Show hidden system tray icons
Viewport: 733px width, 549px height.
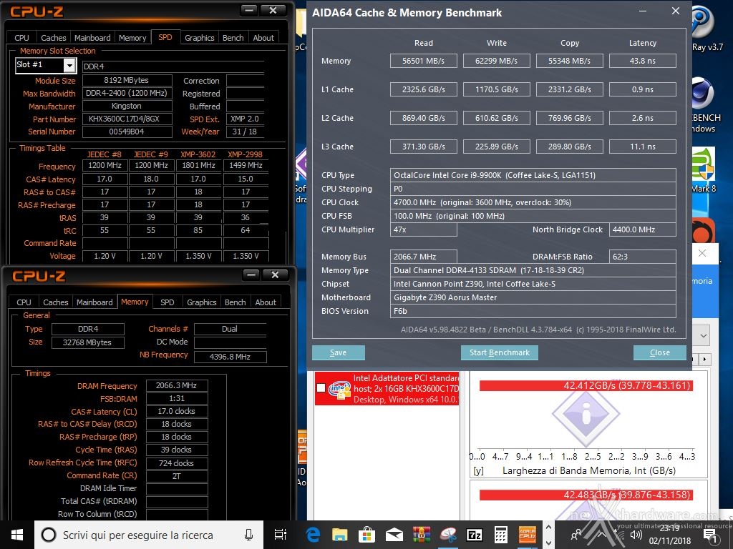(601, 535)
